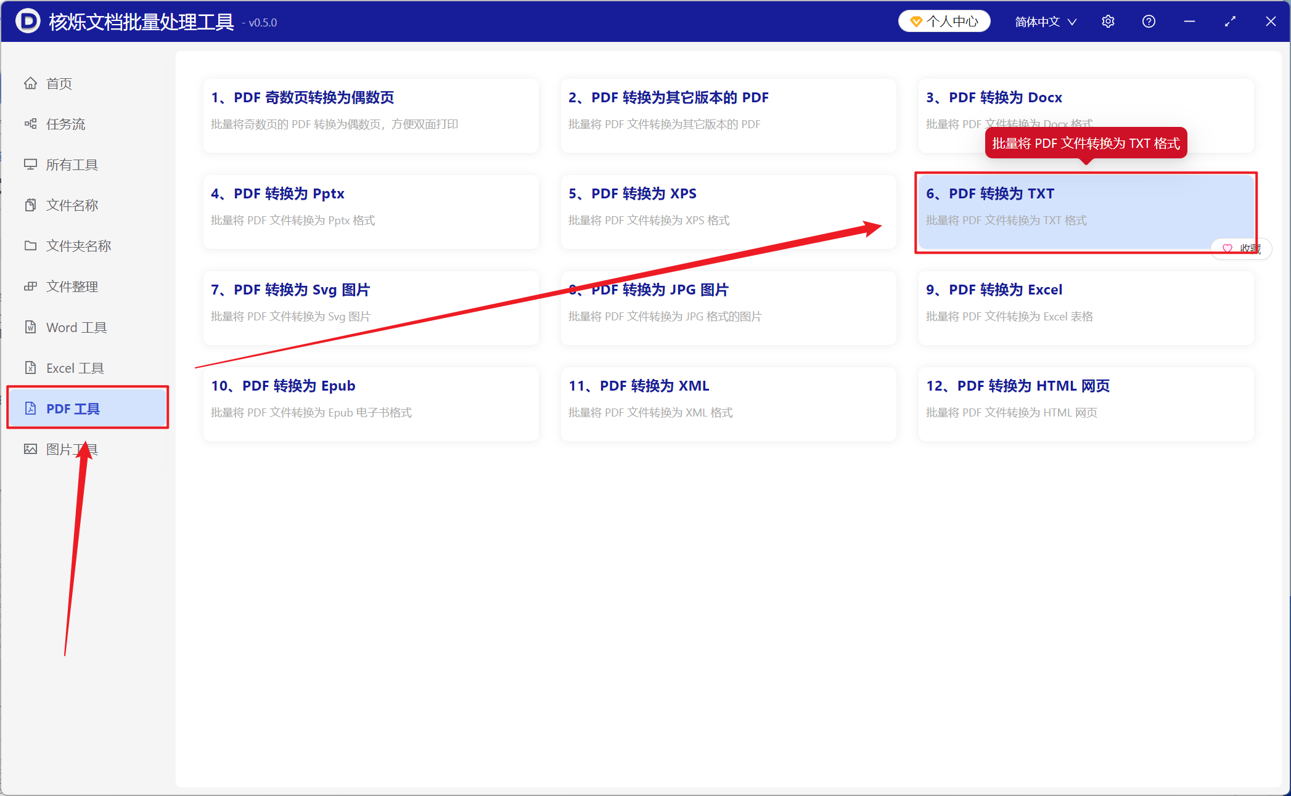Viewport: 1291px width, 796px height.
Task: Open PDF 奇数页转换为偶数页 tool
Action: coord(371,116)
